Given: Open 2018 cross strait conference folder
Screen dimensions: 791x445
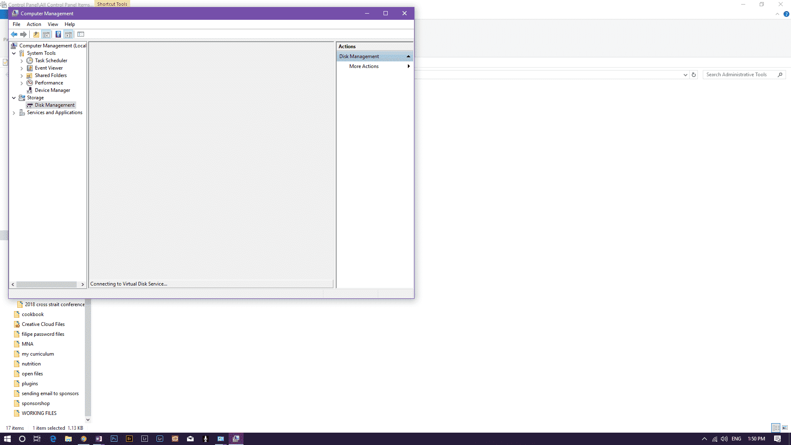Looking at the screenshot, I should [54, 304].
